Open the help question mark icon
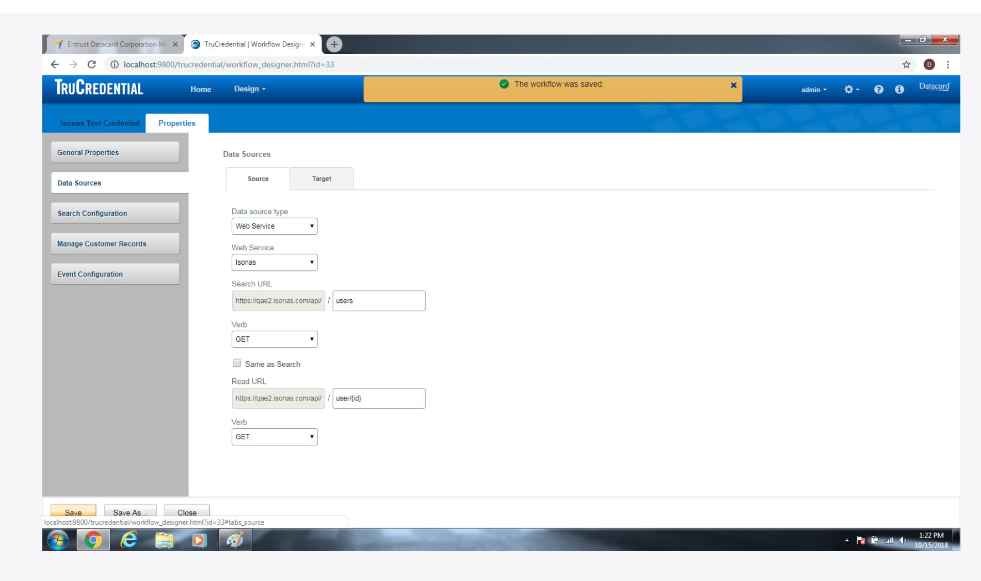 878,89
